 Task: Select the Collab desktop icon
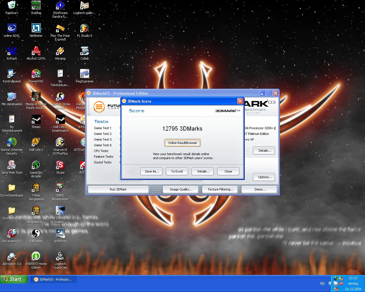pyautogui.click(x=84, y=53)
